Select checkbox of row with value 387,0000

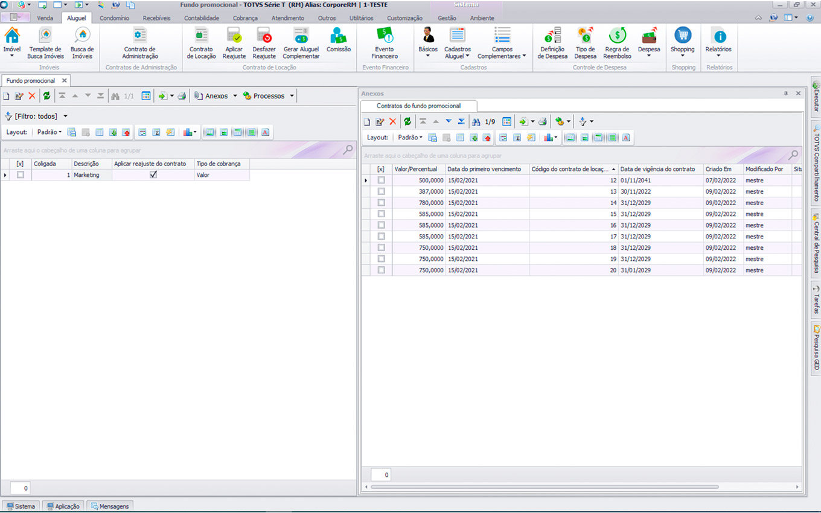click(x=381, y=191)
